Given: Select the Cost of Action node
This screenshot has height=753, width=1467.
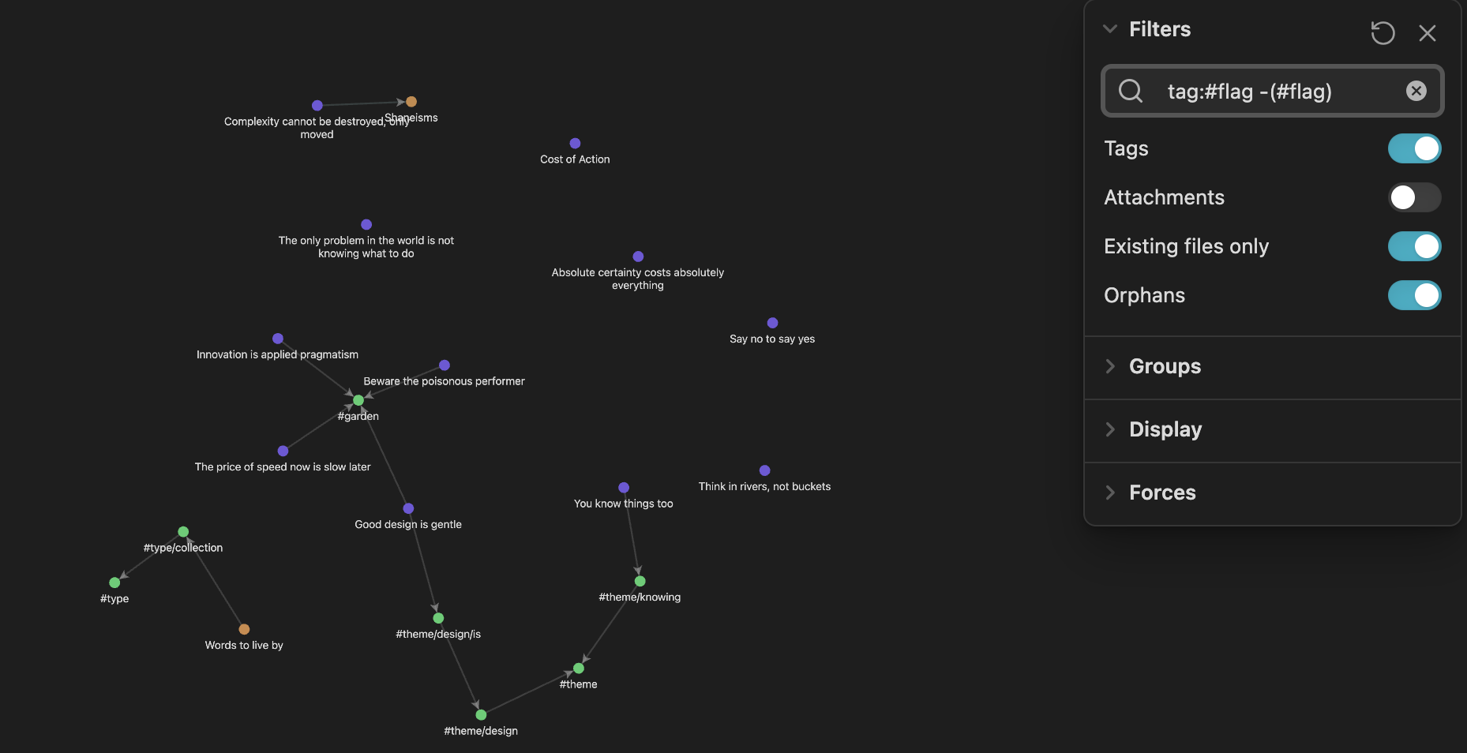Looking at the screenshot, I should pyautogui.click(x=575, y=143).
